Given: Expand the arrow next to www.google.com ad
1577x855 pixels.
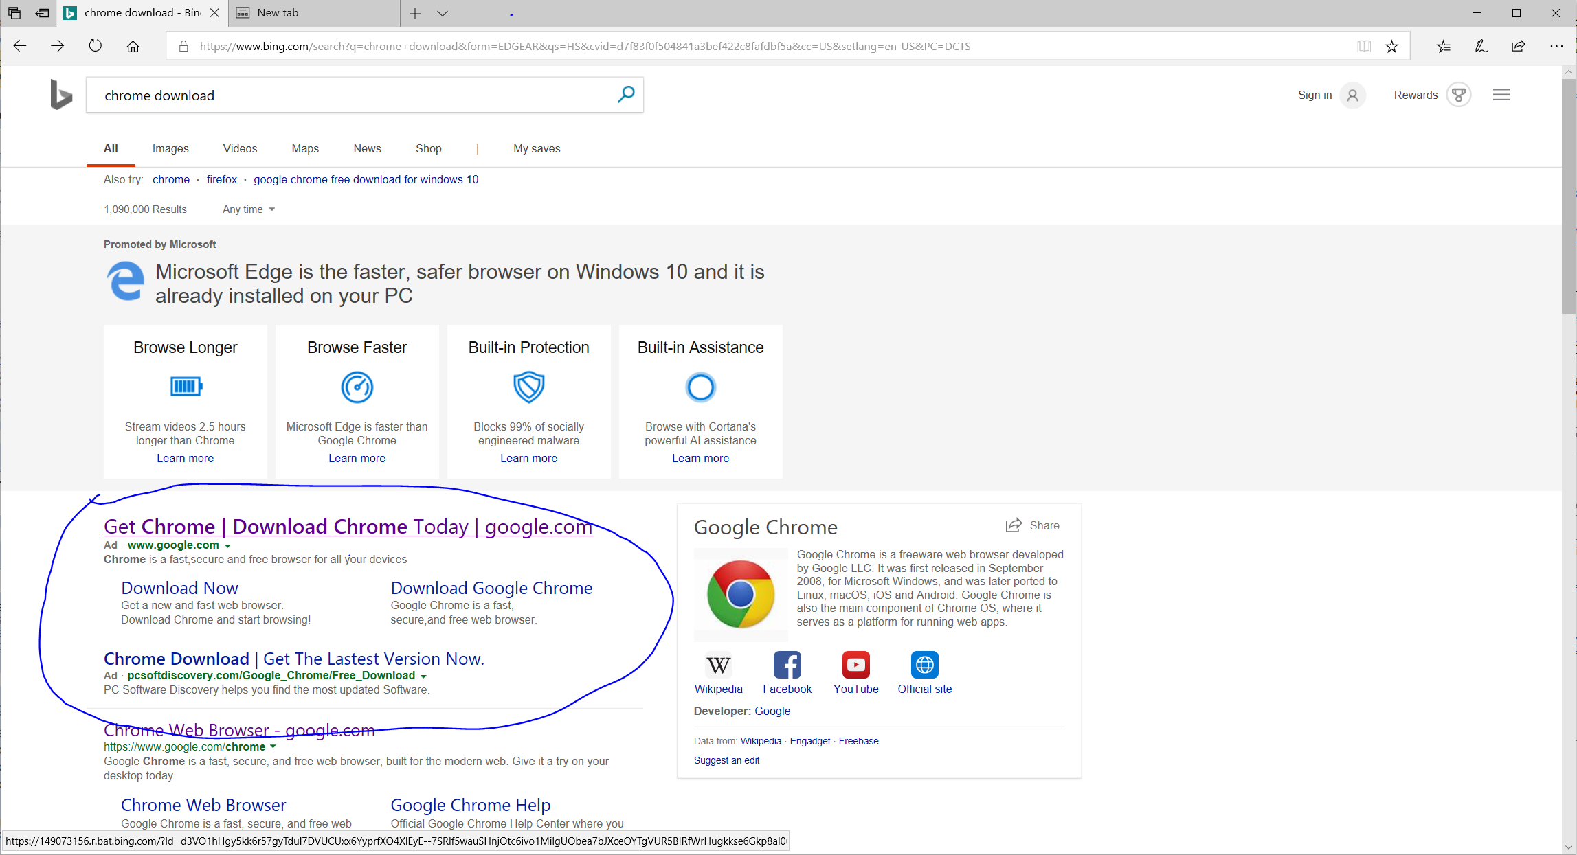Looking at the screenshot, I should (x=229, y=545).
